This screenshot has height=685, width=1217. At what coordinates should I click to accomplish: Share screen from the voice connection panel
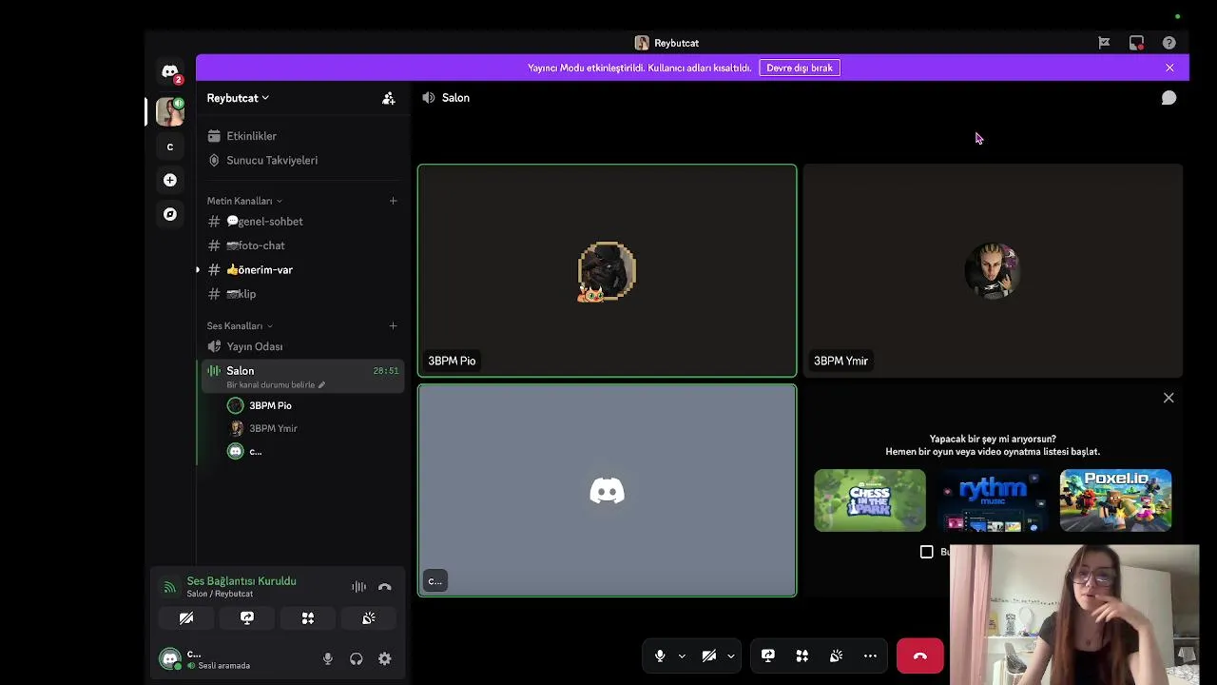tap(247, 618)
